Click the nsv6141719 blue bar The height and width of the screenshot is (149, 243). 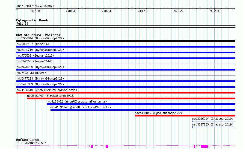126,52
